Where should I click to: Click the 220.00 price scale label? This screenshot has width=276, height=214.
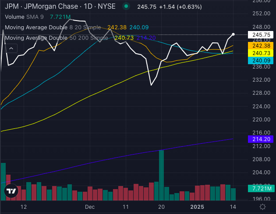click(262, 120)
